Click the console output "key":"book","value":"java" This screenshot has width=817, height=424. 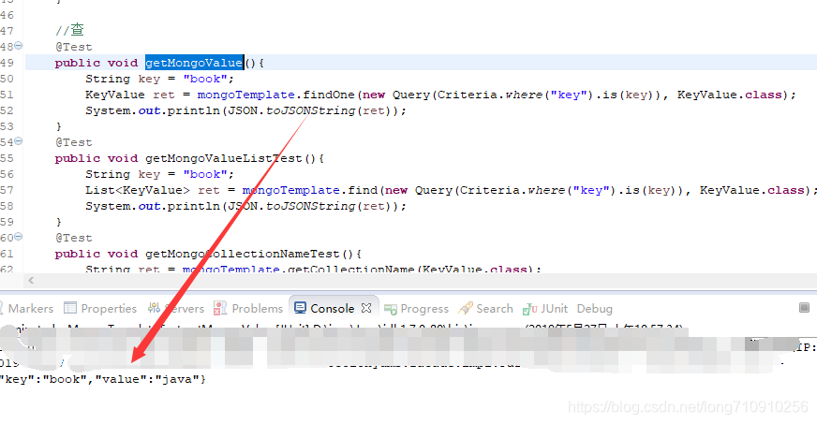[x=103, y=379]
